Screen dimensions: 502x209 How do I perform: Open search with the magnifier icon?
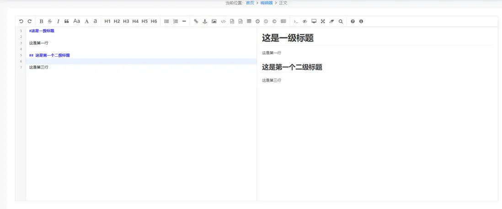point(341,21)
